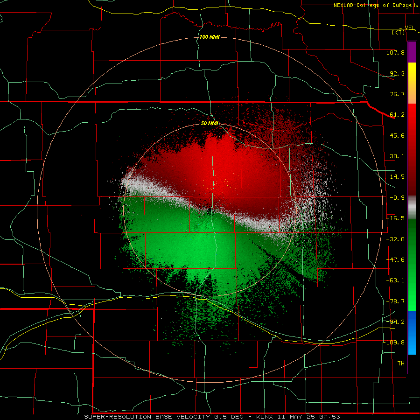The height and width of the screenshot is (420, 420).
Task: Click the 107.8 velocity scale value
Action: (x=395, y=52)
